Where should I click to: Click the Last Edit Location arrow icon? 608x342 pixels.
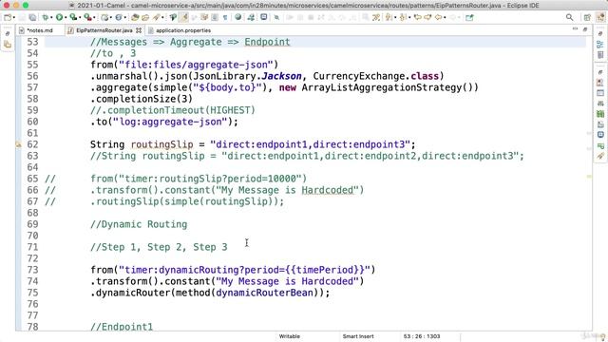[x=418, y=17]
